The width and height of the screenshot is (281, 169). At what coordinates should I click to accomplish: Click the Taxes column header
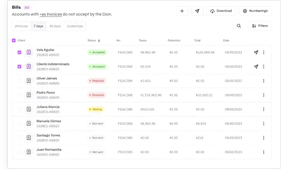(x=142, y=41)
